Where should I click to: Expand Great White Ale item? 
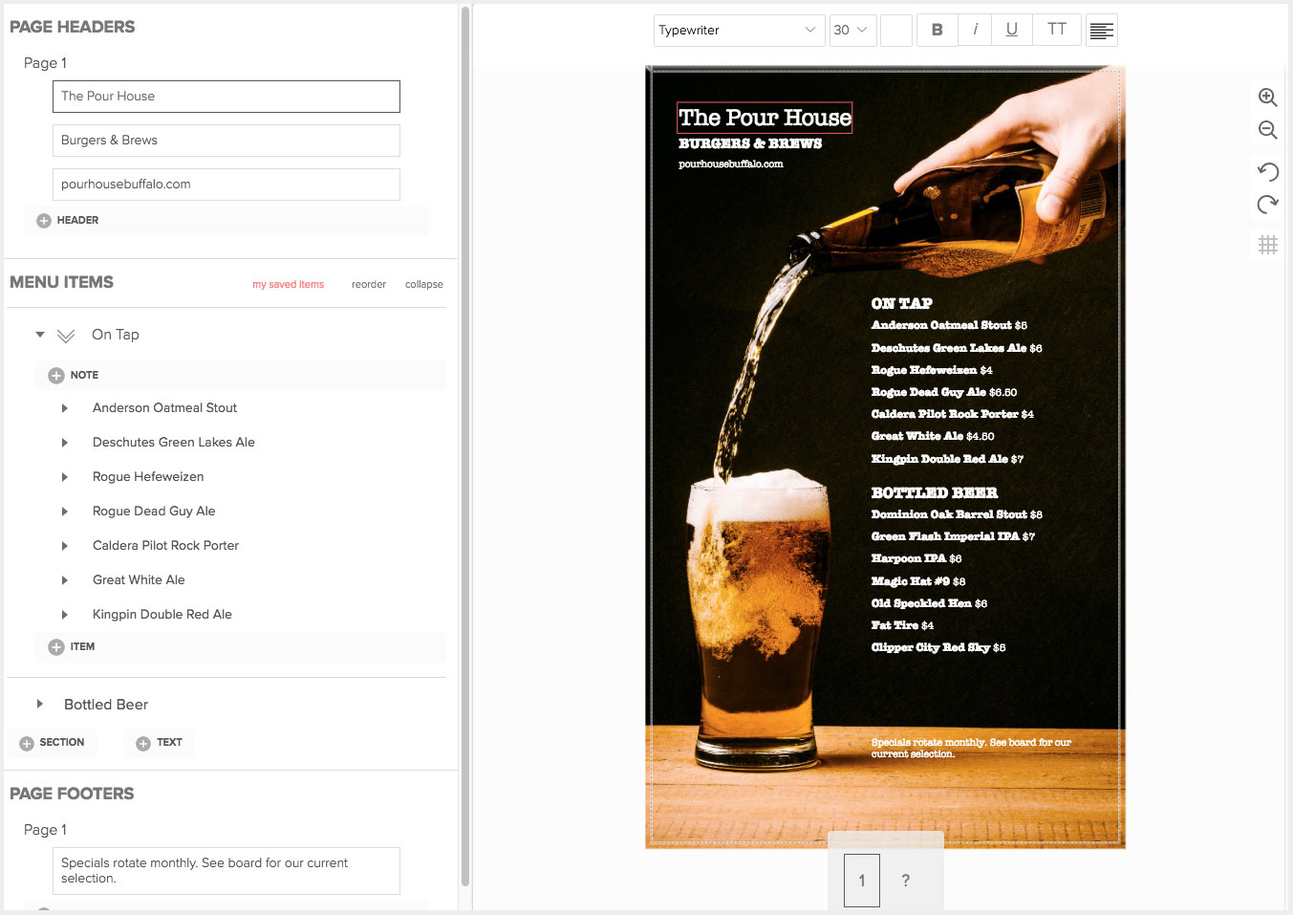tap(65, 580)
